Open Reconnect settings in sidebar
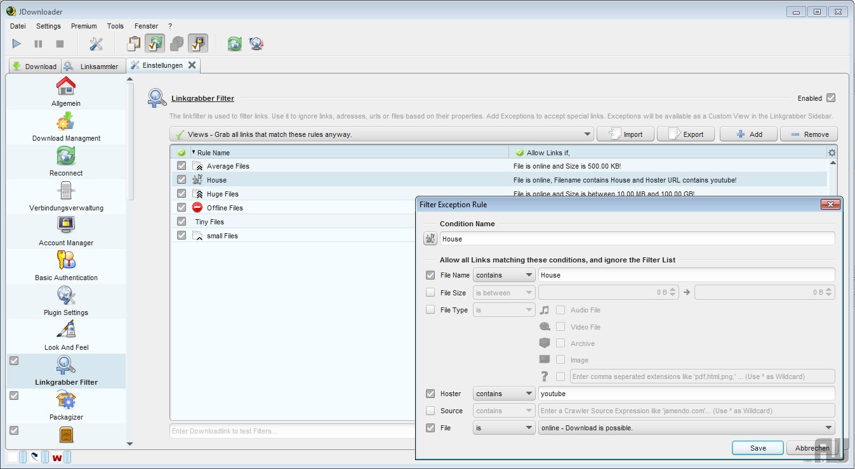Screen dimensions: 855x469 coord(66,161)
